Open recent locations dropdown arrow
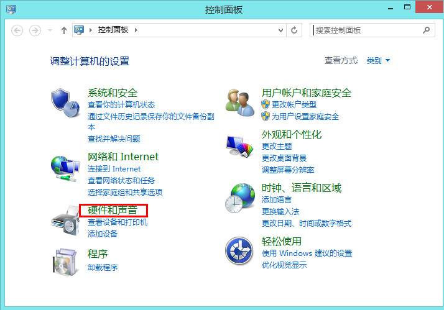 (x=50, y=30)
